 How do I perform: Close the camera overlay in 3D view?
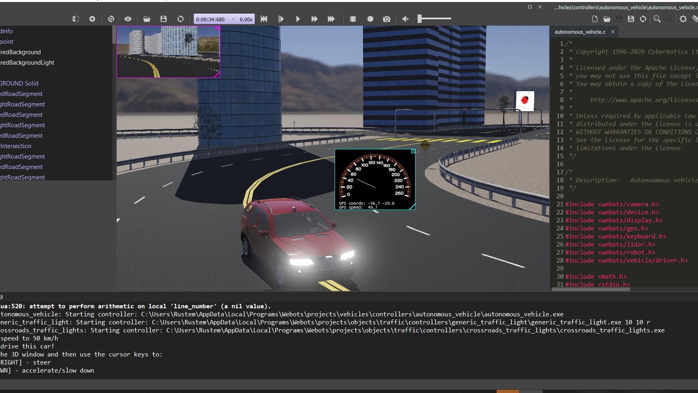click(x=218, y=28)
